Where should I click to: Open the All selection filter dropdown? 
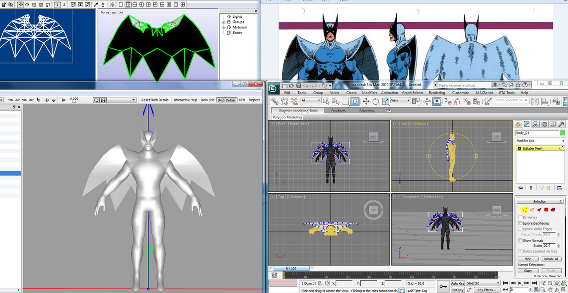point(311,101)
